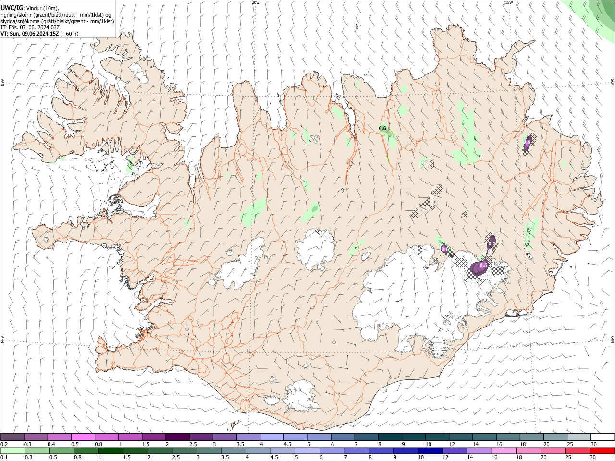Screen dimensions: 615x461
Task: Click the light pink swatch labeled 16
Action: pos(504,451)
